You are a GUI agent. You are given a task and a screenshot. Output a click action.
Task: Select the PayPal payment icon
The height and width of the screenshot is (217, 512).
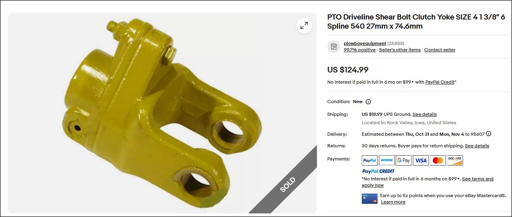click(x=370, y=160)
